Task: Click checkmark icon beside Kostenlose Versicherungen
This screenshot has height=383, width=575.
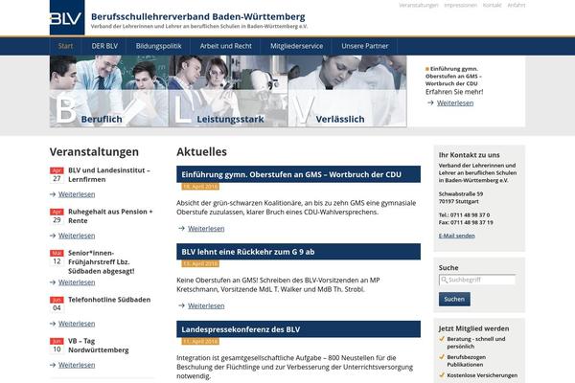Action: click(x=442, y=375)
